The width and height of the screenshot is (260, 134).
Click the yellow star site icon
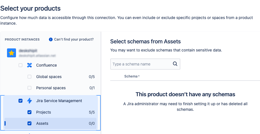11,53
